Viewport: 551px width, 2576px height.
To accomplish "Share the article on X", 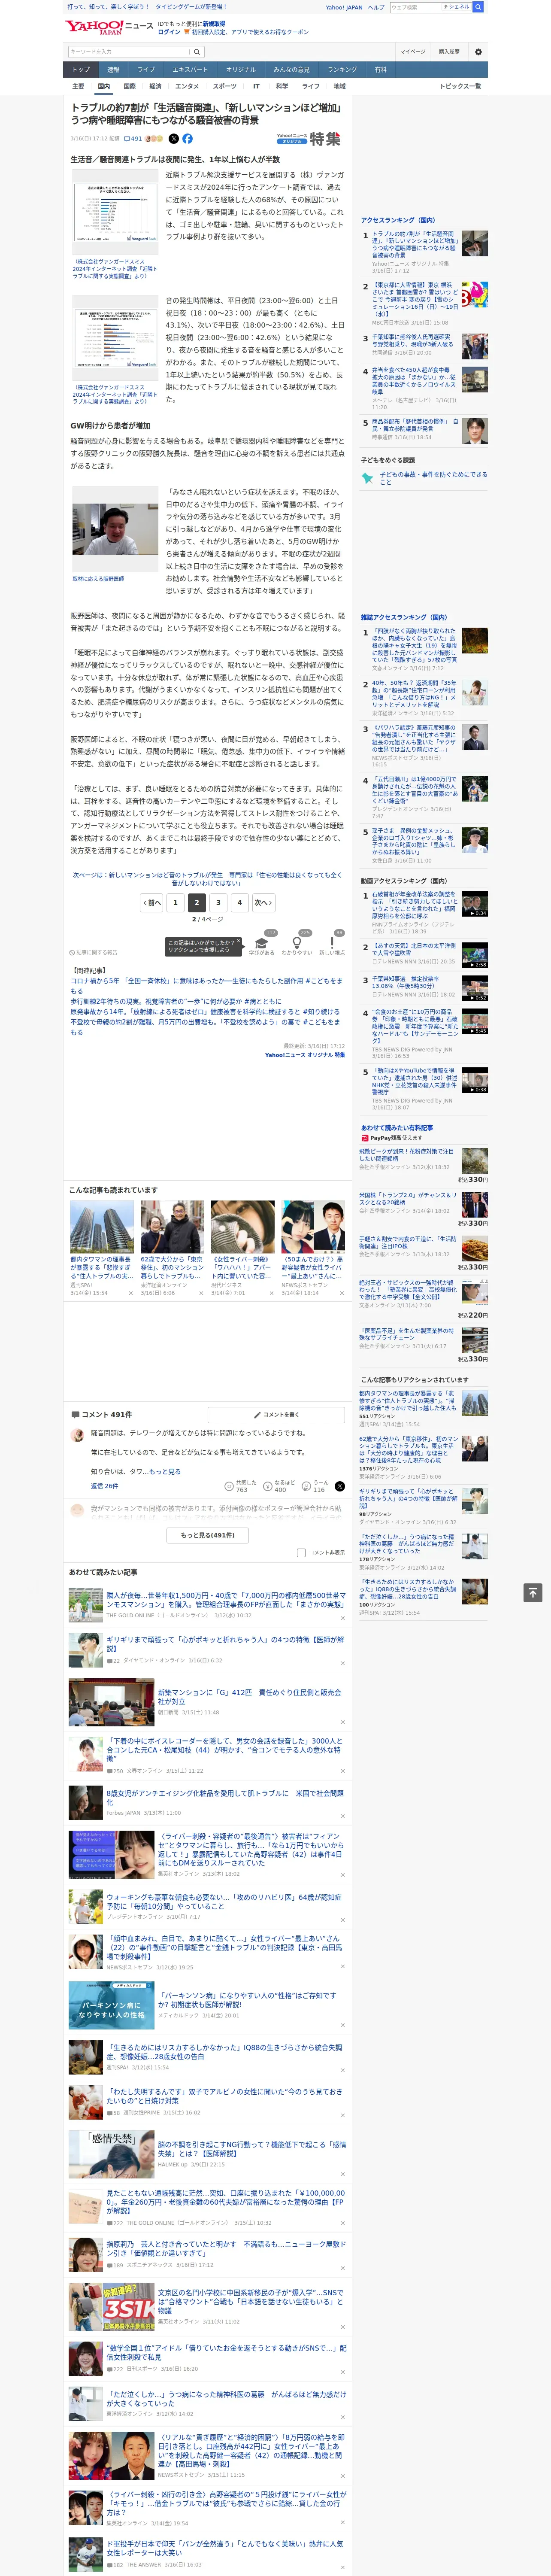I will [173, 139].
